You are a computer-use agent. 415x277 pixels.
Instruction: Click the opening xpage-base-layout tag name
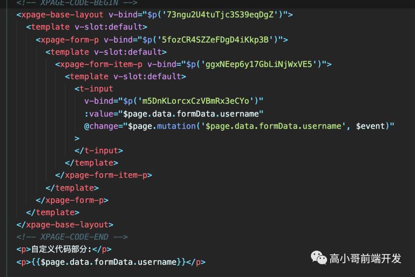(x=62, y=15)
